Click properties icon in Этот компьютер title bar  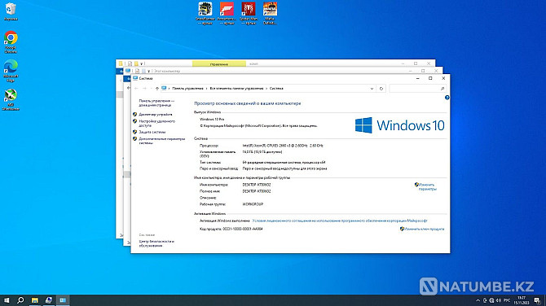coord(137,71)
